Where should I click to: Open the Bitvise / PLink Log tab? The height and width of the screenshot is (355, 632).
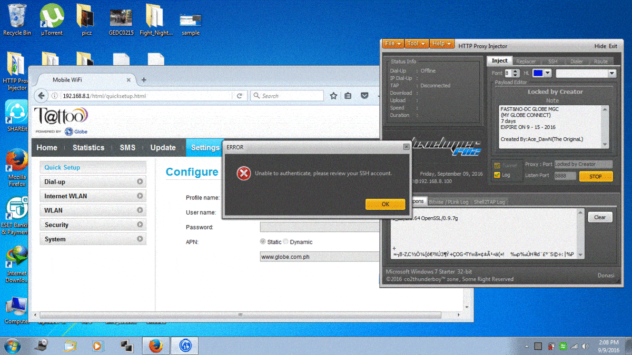[449, 202]
